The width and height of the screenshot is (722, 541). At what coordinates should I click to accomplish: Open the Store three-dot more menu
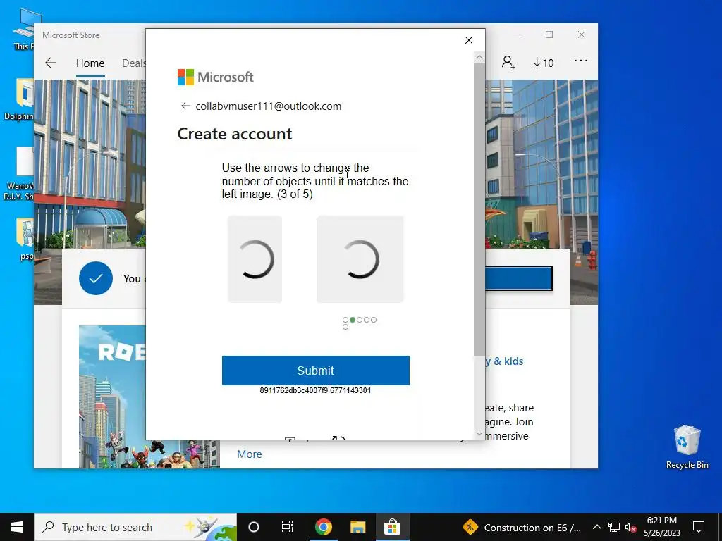pos(581,61)
